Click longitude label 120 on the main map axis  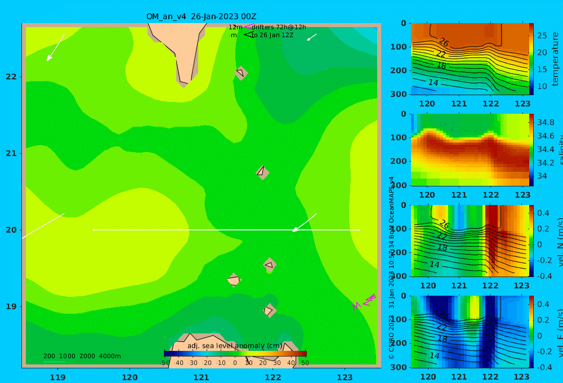pos(129,377)
